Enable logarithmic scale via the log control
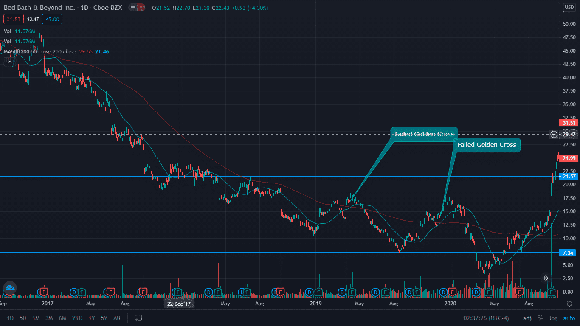The image size is (580, 326). click(553, 318)
